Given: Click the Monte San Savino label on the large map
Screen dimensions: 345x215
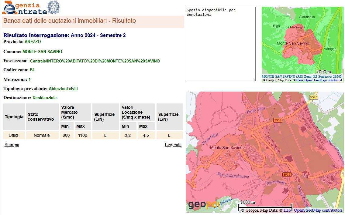Looking at the screenshot, I should [226, 147].
